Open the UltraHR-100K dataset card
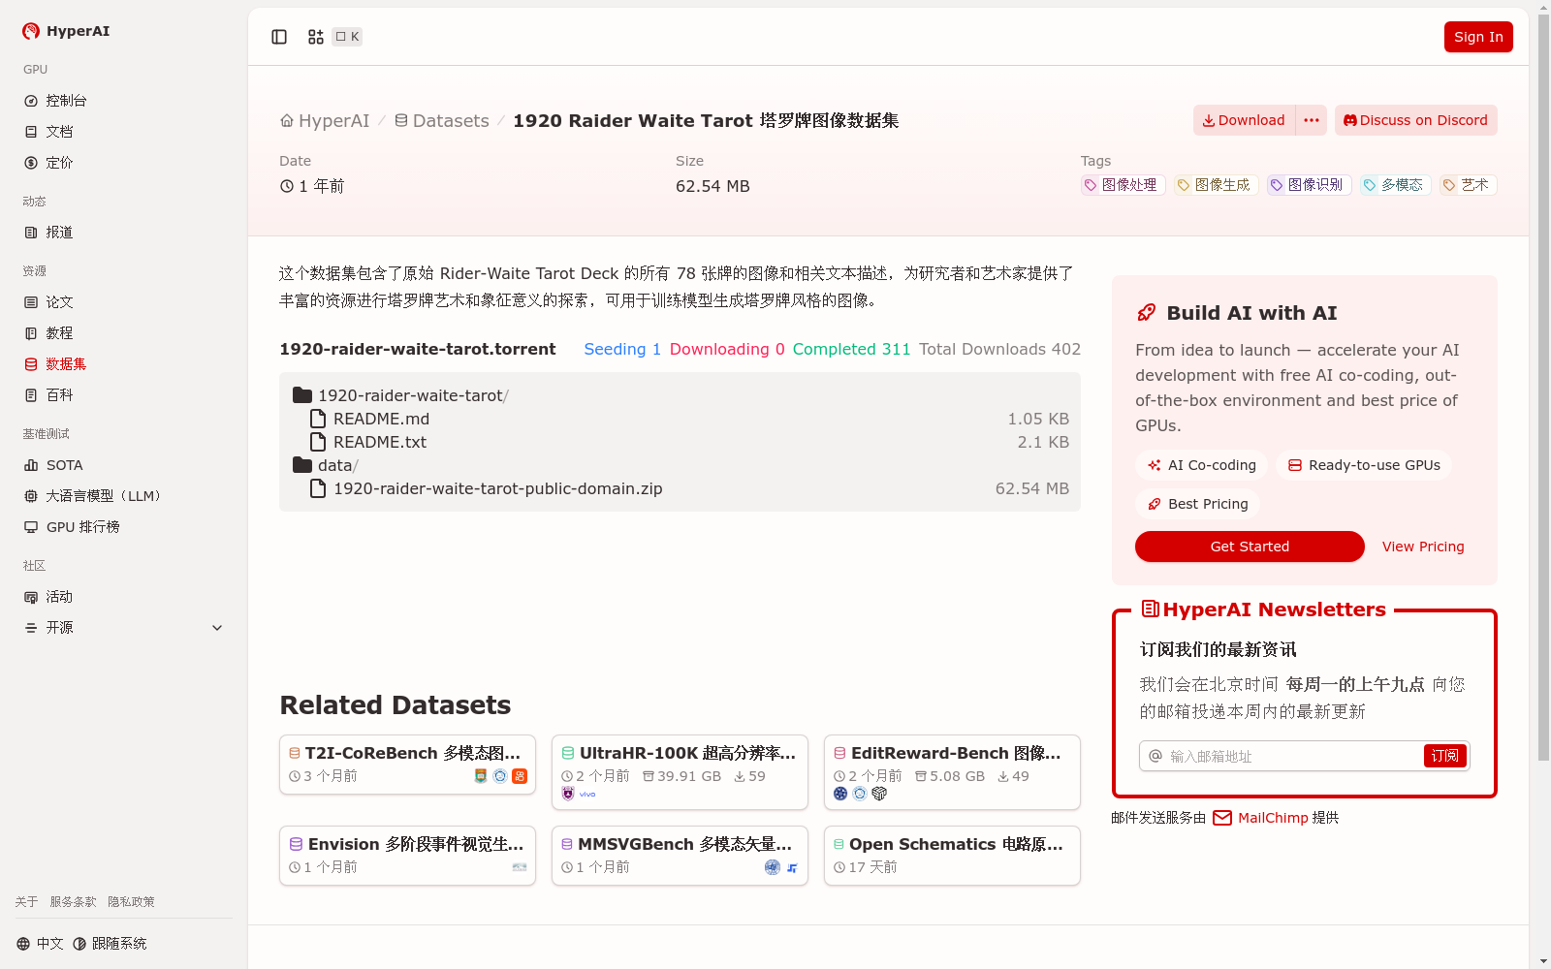1551x969 pixels. 680,772
